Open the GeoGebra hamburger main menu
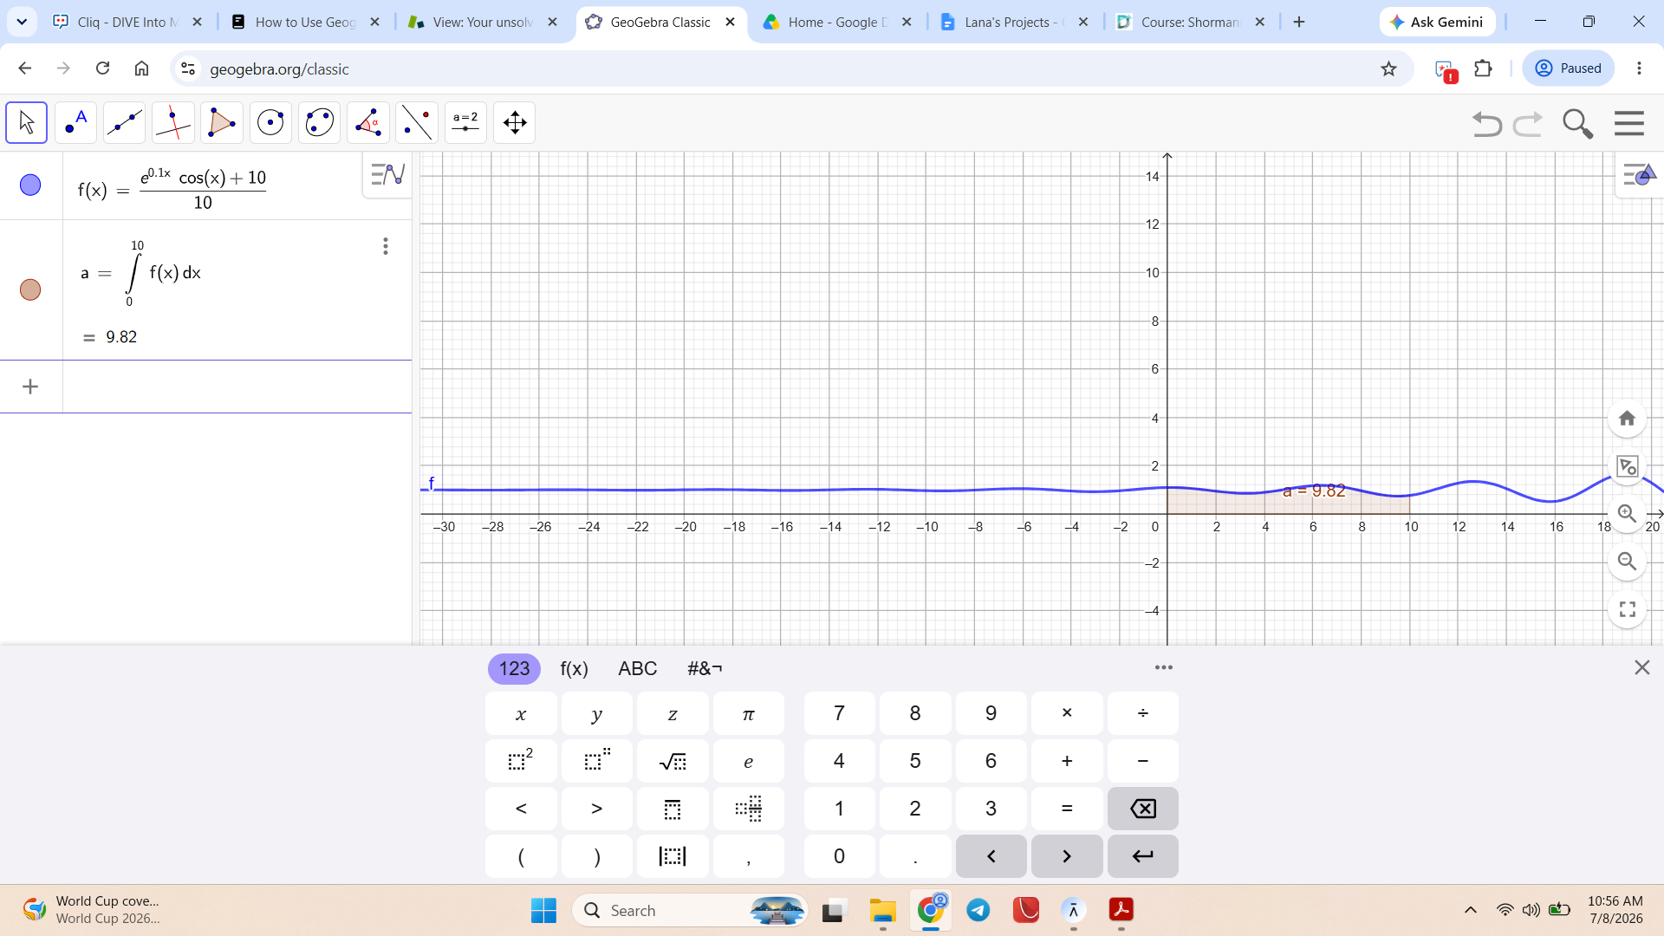The image size is (1664, 936). 1629,124
